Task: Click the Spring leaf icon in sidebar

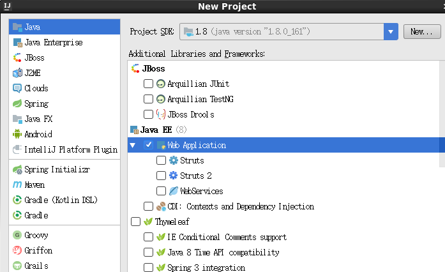Action: pyautogui.click(x=17, y=103)
